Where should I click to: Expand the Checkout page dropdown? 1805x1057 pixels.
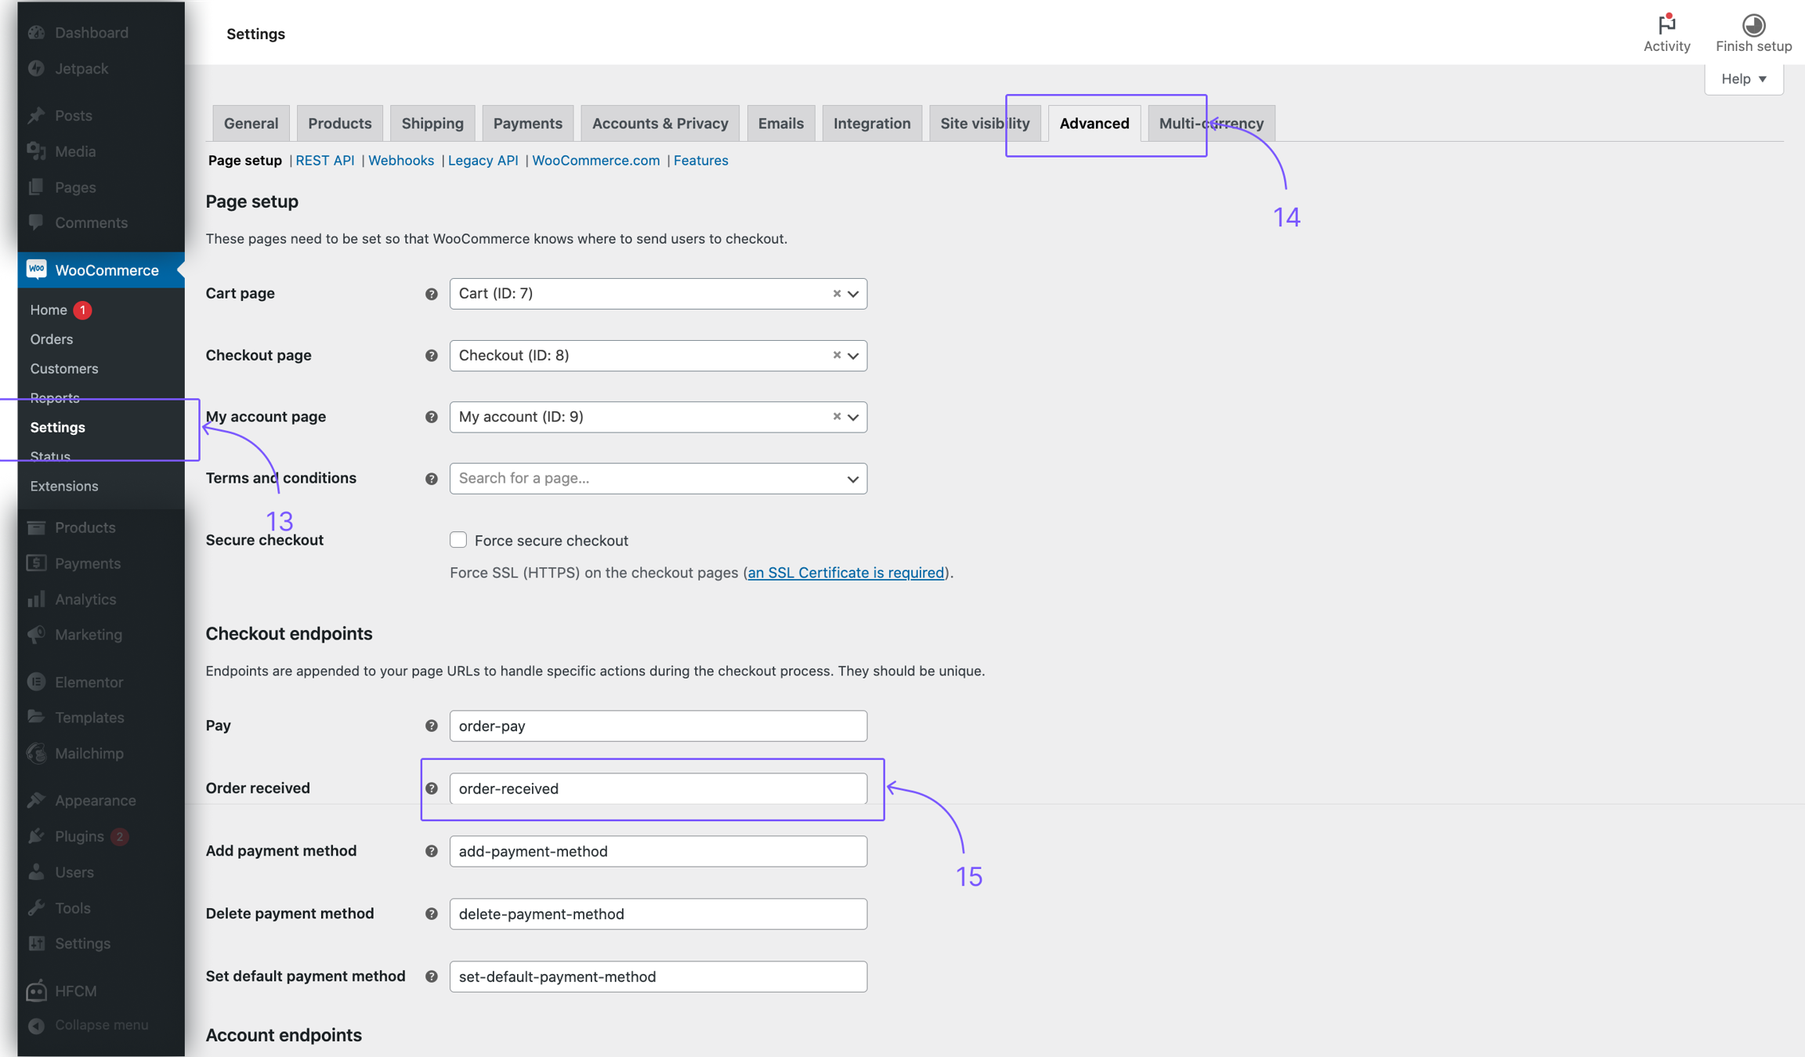(x=853, y=356)
